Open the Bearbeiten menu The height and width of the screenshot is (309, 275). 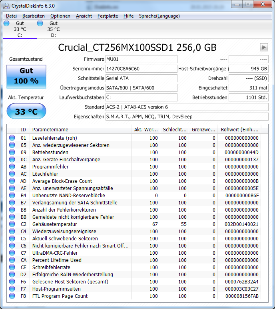[33, 16]
